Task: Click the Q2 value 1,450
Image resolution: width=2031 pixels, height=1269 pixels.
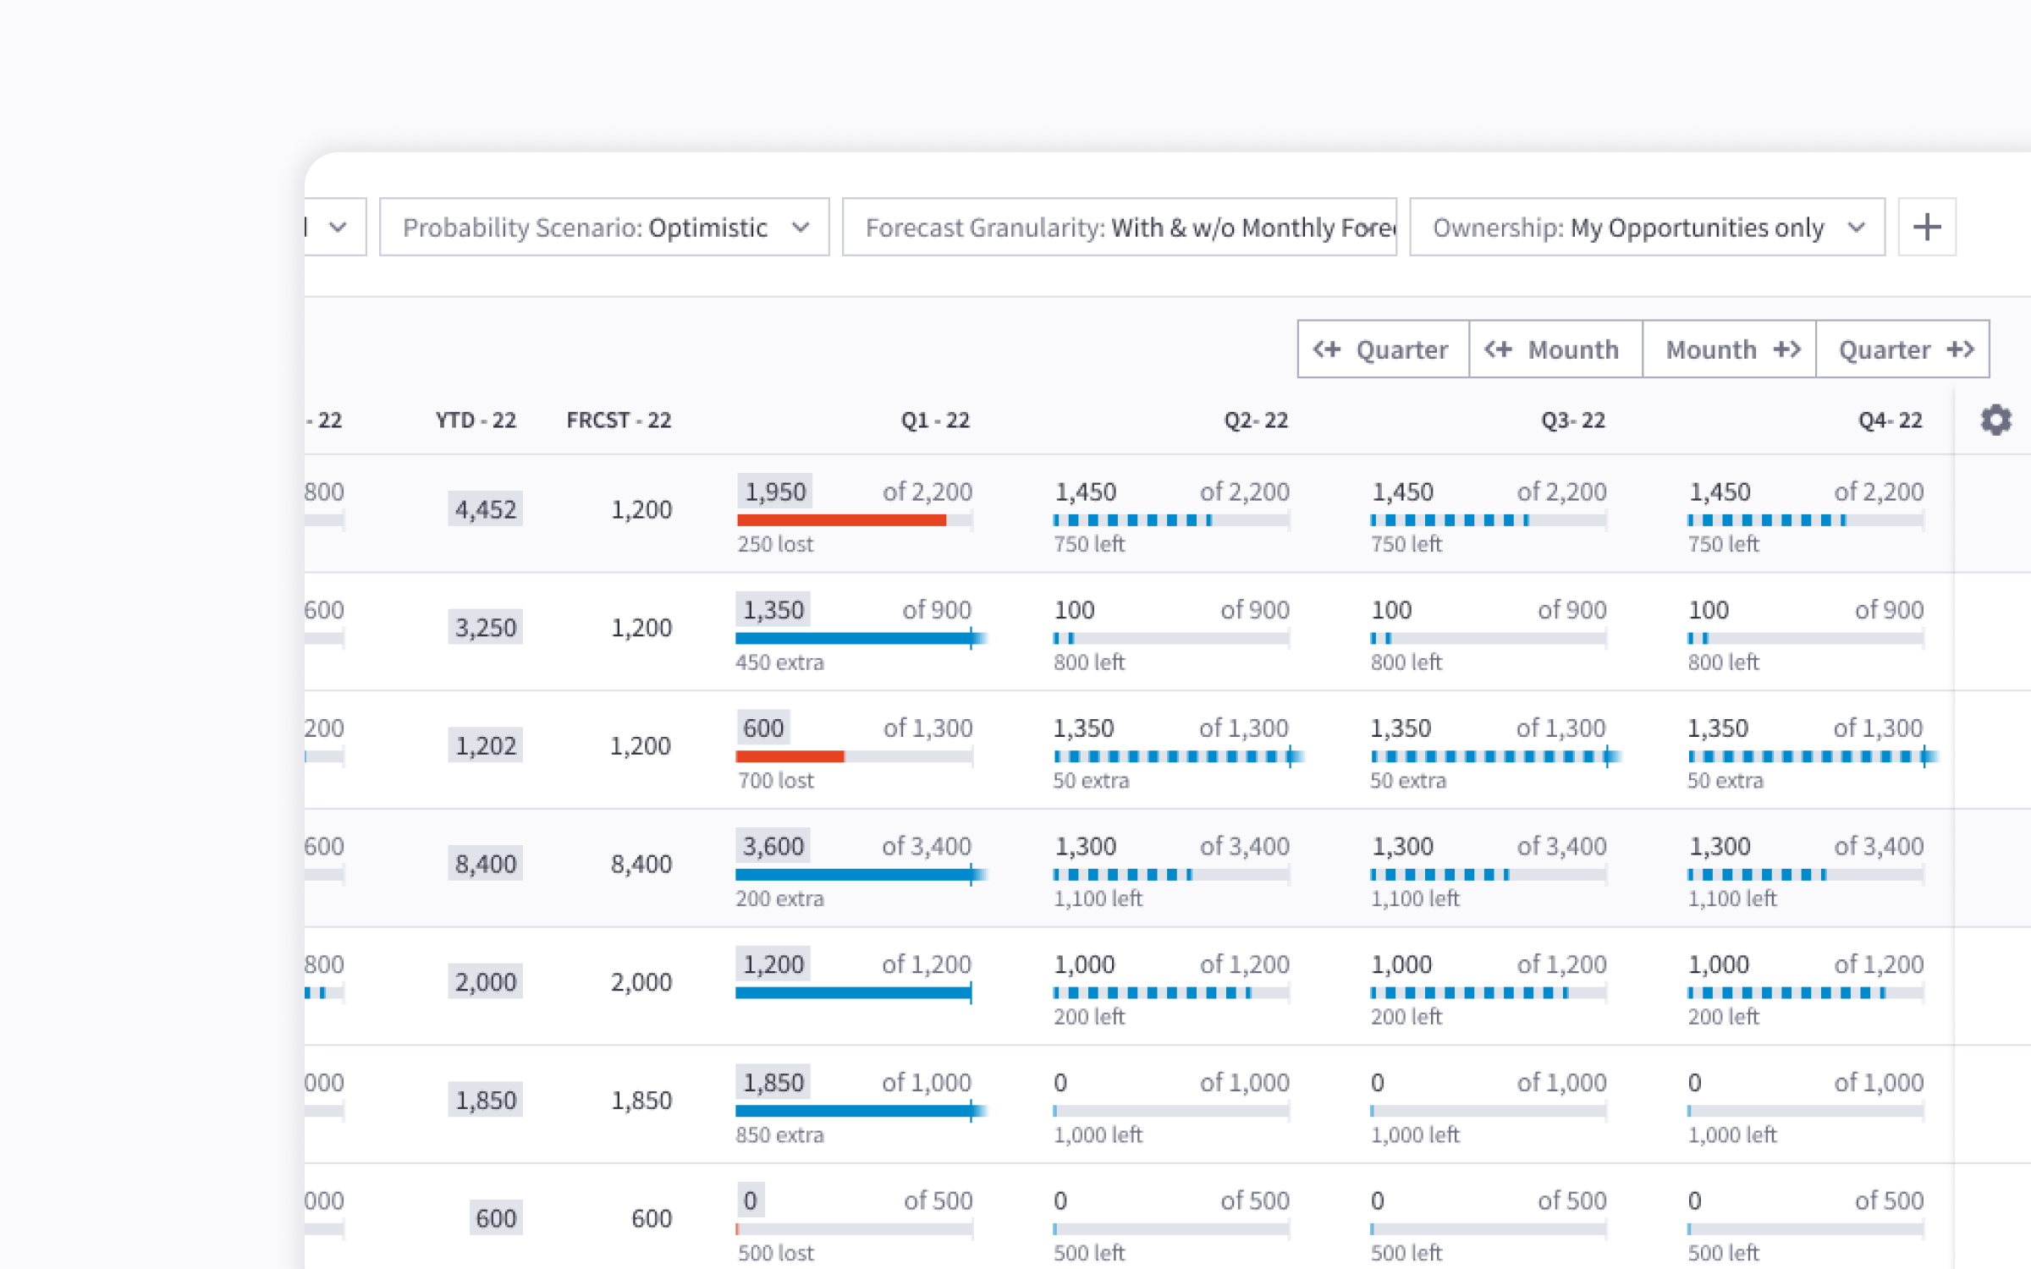Action: [x=1085, y=492]
